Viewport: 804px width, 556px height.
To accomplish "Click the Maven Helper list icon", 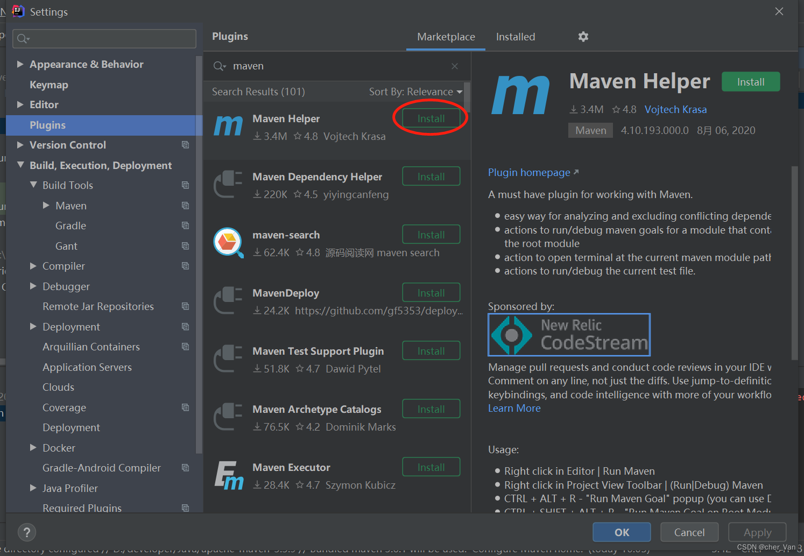I will (229, 126).
